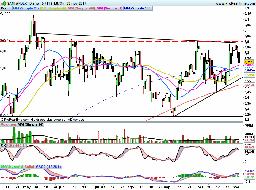The height and width of the screenshot is (190, 256).
Task: Click the 5,711 (-1,87%) quote in title
Action: coord(52,3)
